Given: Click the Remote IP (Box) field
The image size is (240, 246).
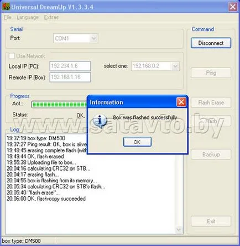Looking at the screenshot, I should pyautogui.click(x=70, y=77).
